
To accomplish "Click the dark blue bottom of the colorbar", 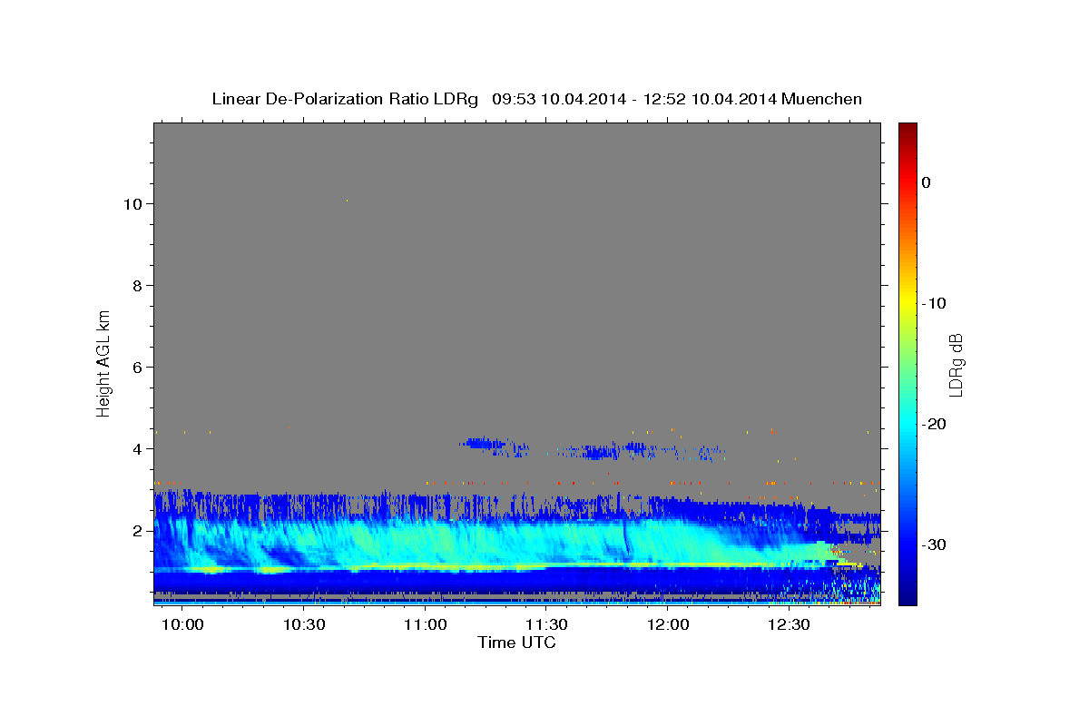I will [907, 597].
